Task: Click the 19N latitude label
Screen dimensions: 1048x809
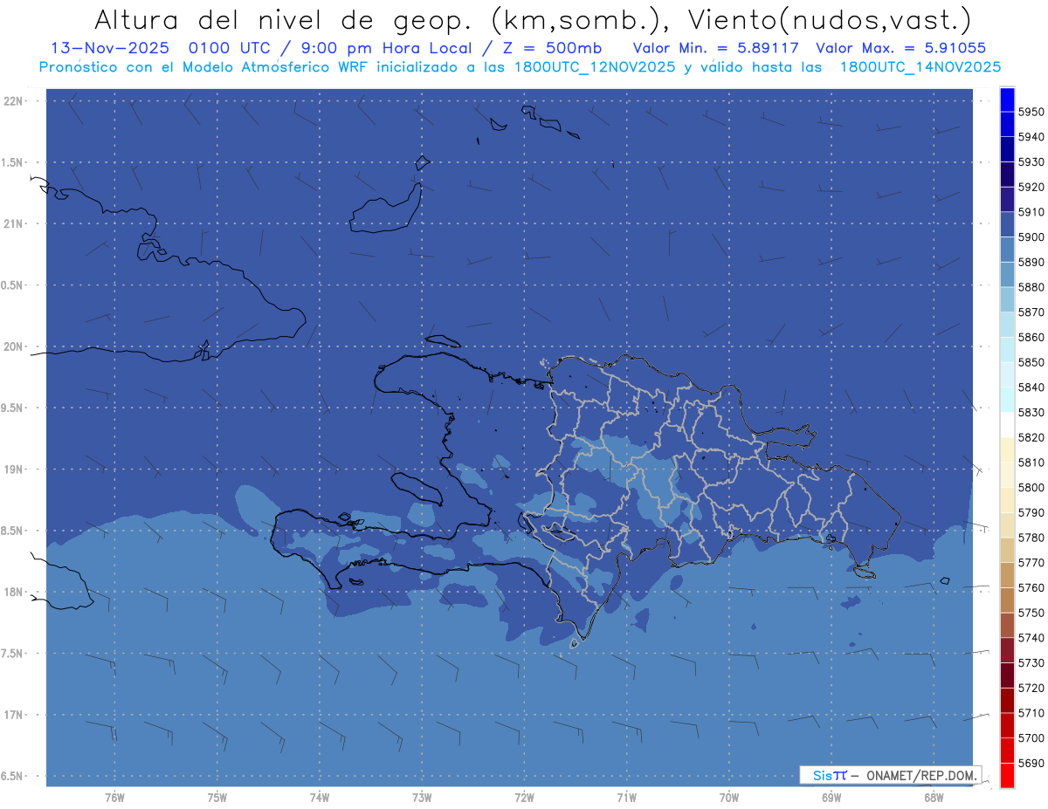Action: pos(14,470)
